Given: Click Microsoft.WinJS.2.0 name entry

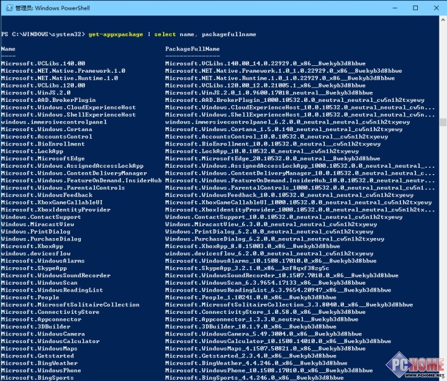Looking at the screenshot, I should pos(35,93).
